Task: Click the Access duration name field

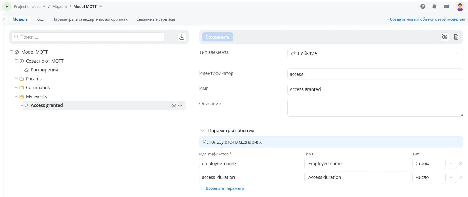Action: pos(358,177)
